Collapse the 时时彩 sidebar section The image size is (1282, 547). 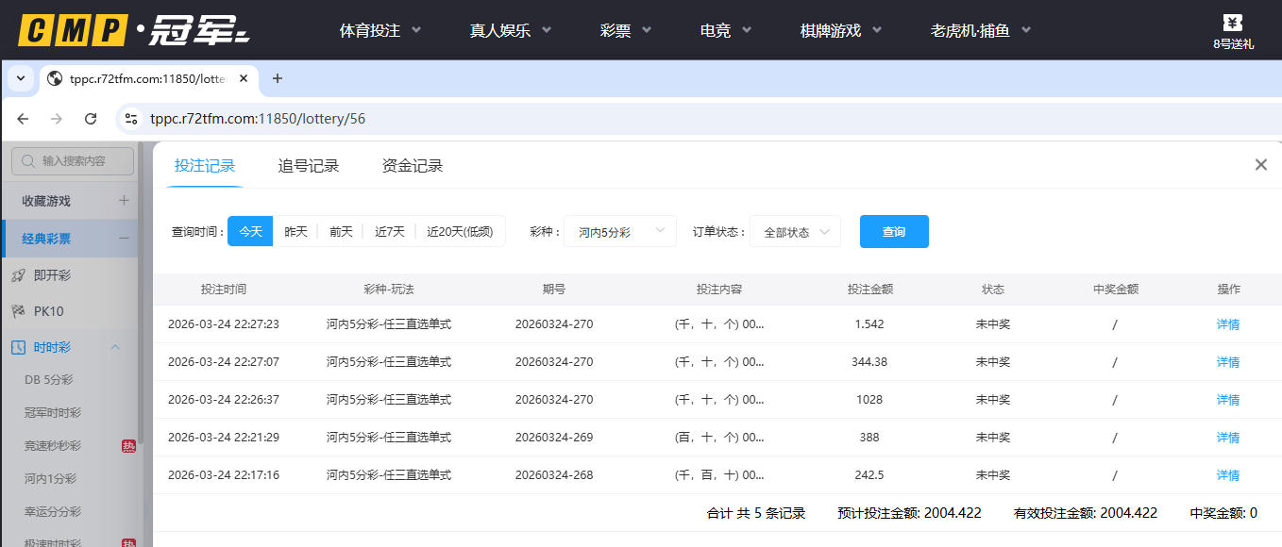point(115,347)
